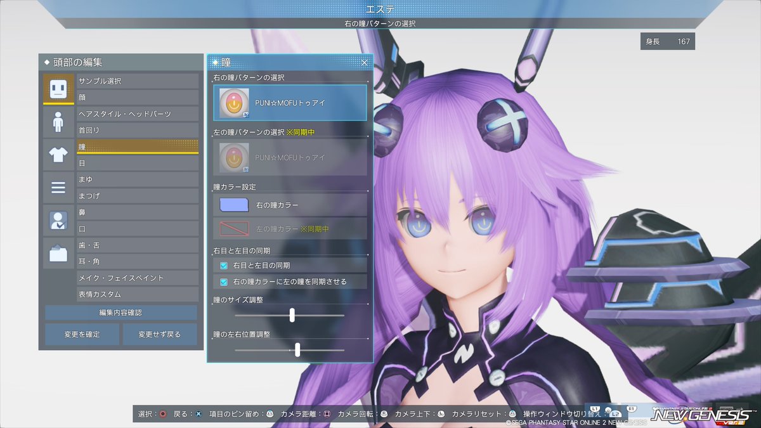Click the 瞳のサイズ調整 slider handle

coord(292,315)
